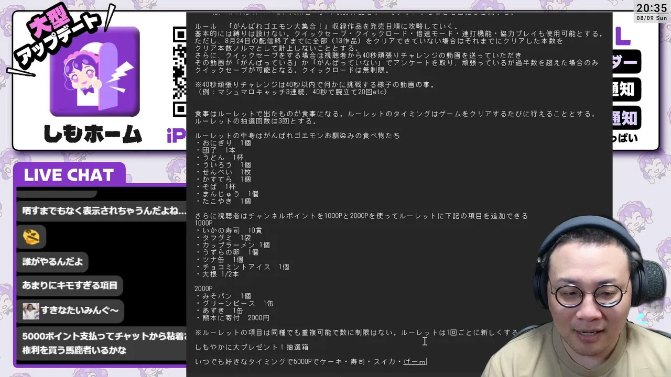Click the 大根 1/2本 line
Image resolution: width=671 pixels, height=377 pixels.
click(217, 275)
